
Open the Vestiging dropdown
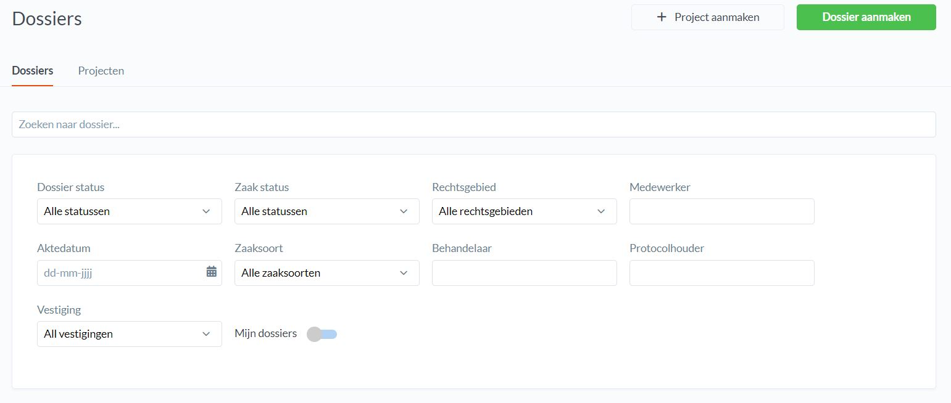click(x=129, y=334)
